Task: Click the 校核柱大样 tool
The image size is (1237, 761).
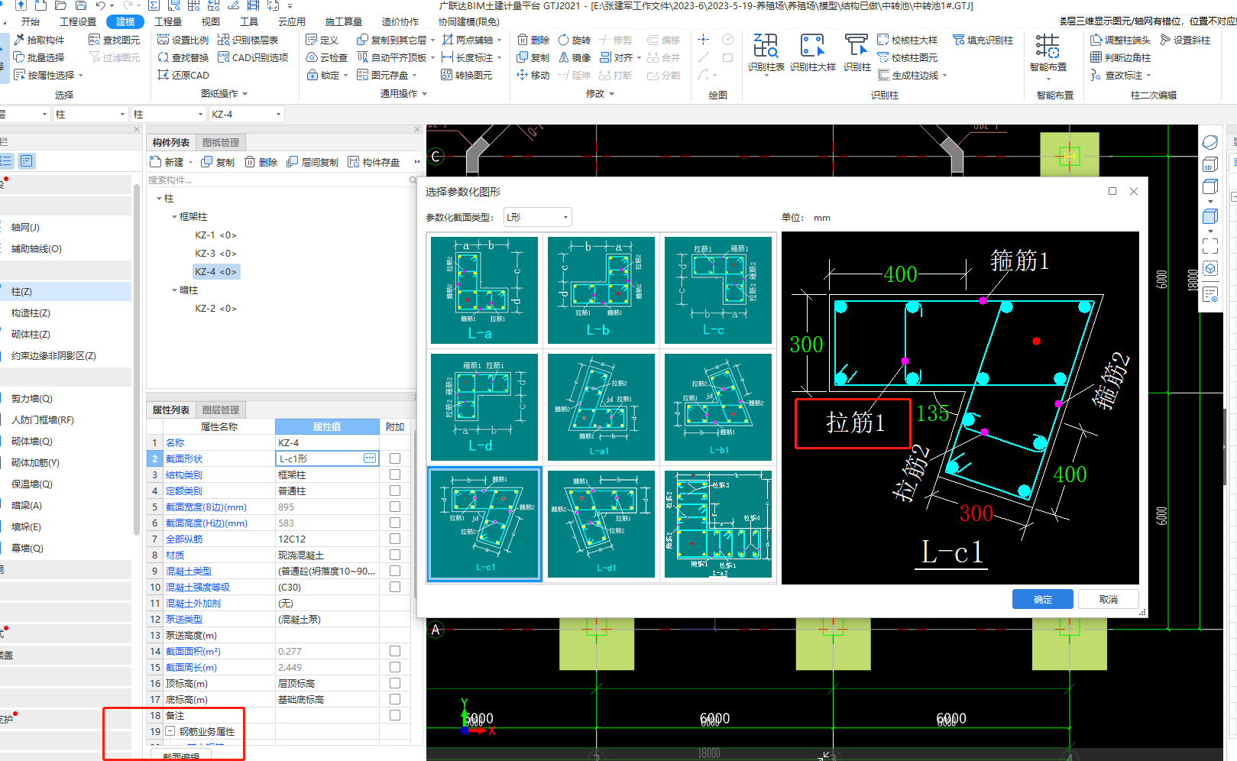Action: 908,40
